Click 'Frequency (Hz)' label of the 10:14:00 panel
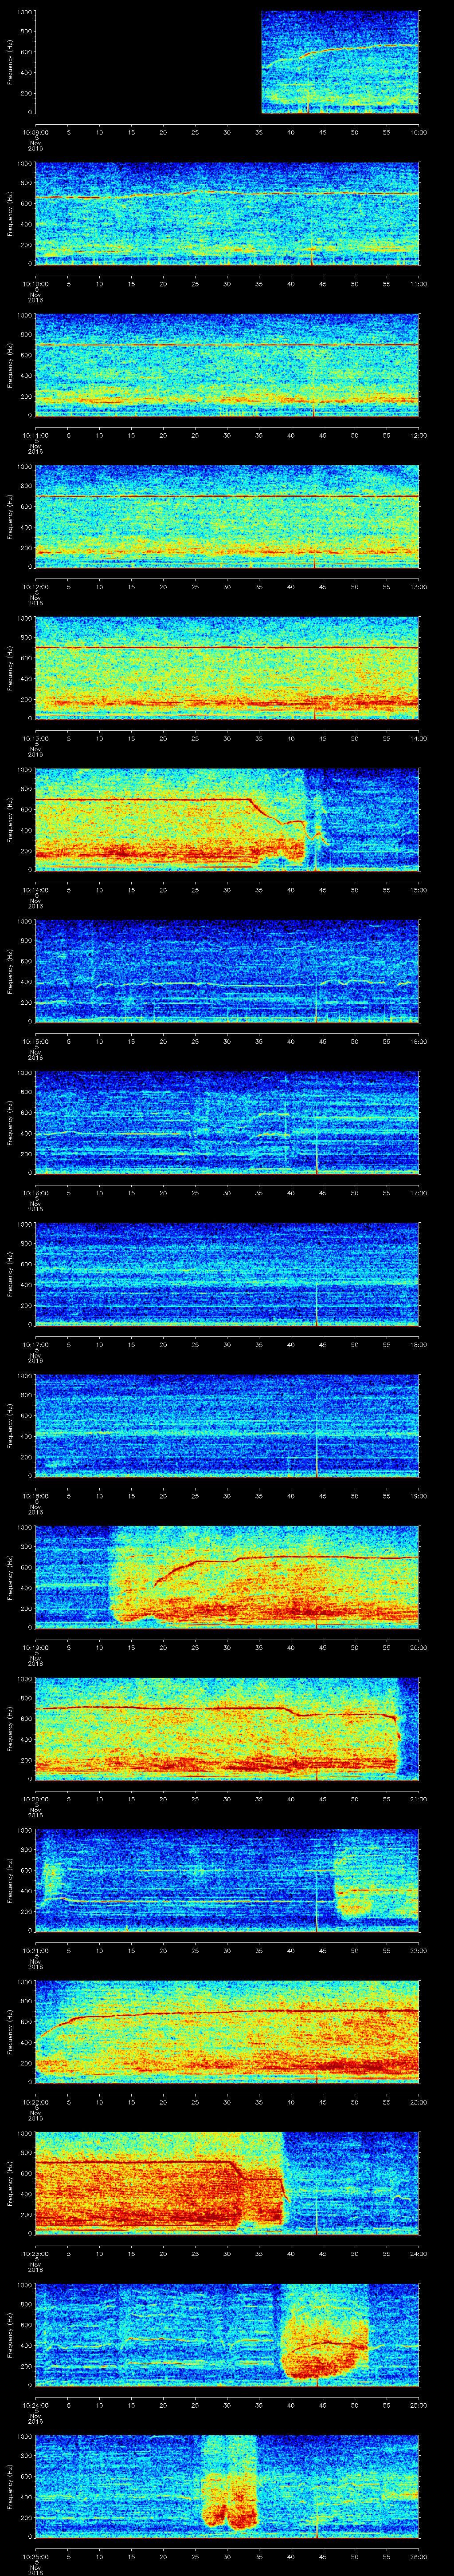 pos(11,820)
